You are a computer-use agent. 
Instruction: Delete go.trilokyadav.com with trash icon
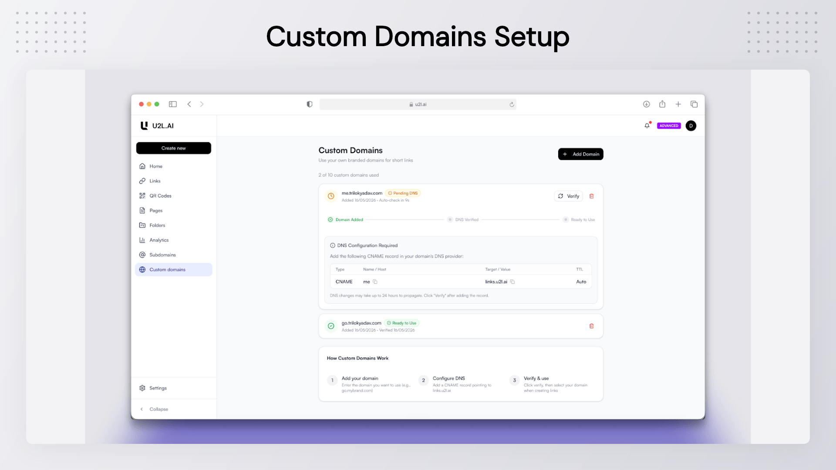click(591, 326)
